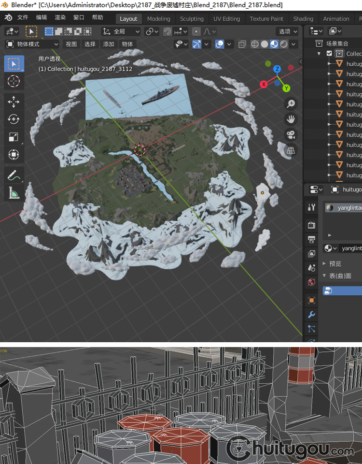Toggle camera view with the camera icon

(x=291, y=135)
